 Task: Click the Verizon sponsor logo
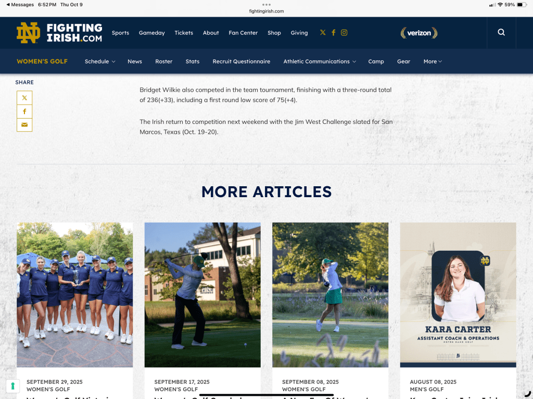[419, 33]
